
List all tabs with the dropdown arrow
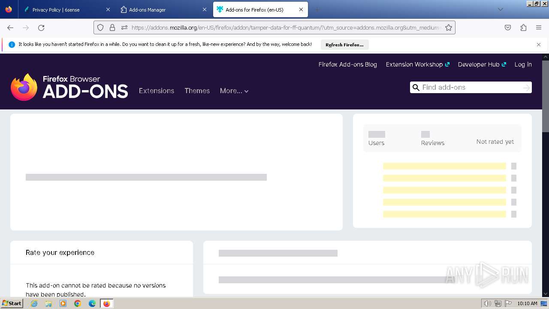pyautogui.click(x=500, y=9)
